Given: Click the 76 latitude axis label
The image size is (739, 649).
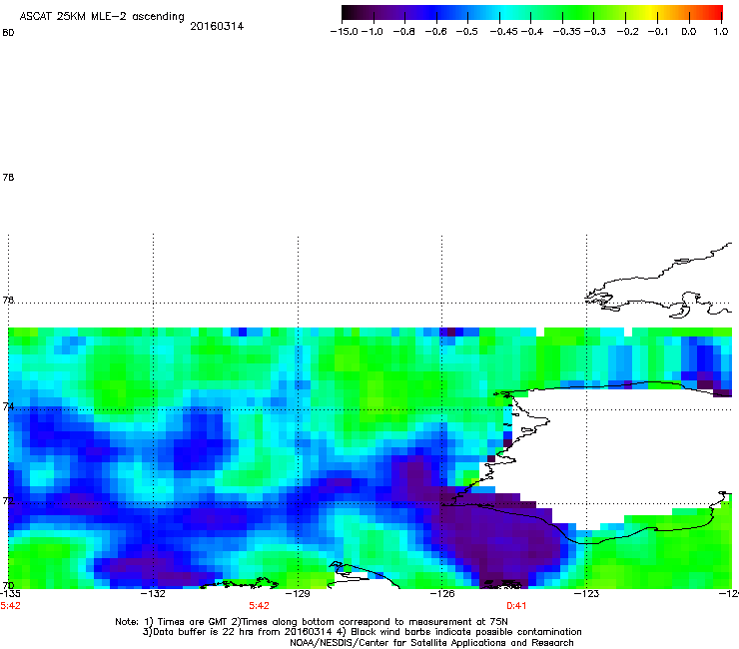Looking at the screenshot, I should tap(8, 301).
